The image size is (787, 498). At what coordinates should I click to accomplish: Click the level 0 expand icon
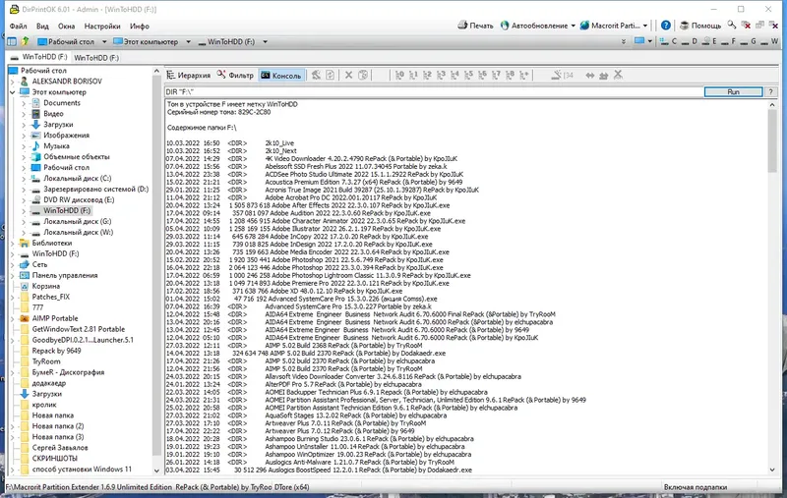(x=399, y=76)
